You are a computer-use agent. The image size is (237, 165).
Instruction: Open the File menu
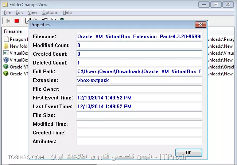point(7,12)
